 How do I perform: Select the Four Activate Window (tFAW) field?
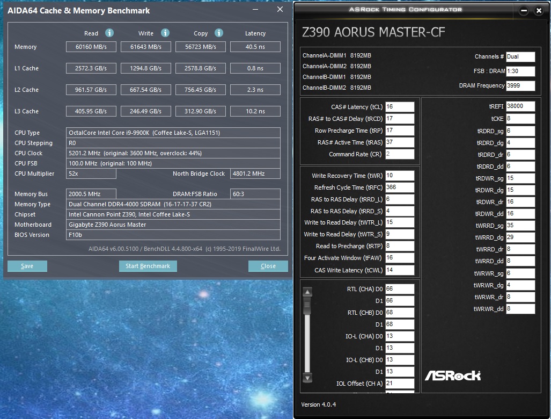click(x=400, y=258)
